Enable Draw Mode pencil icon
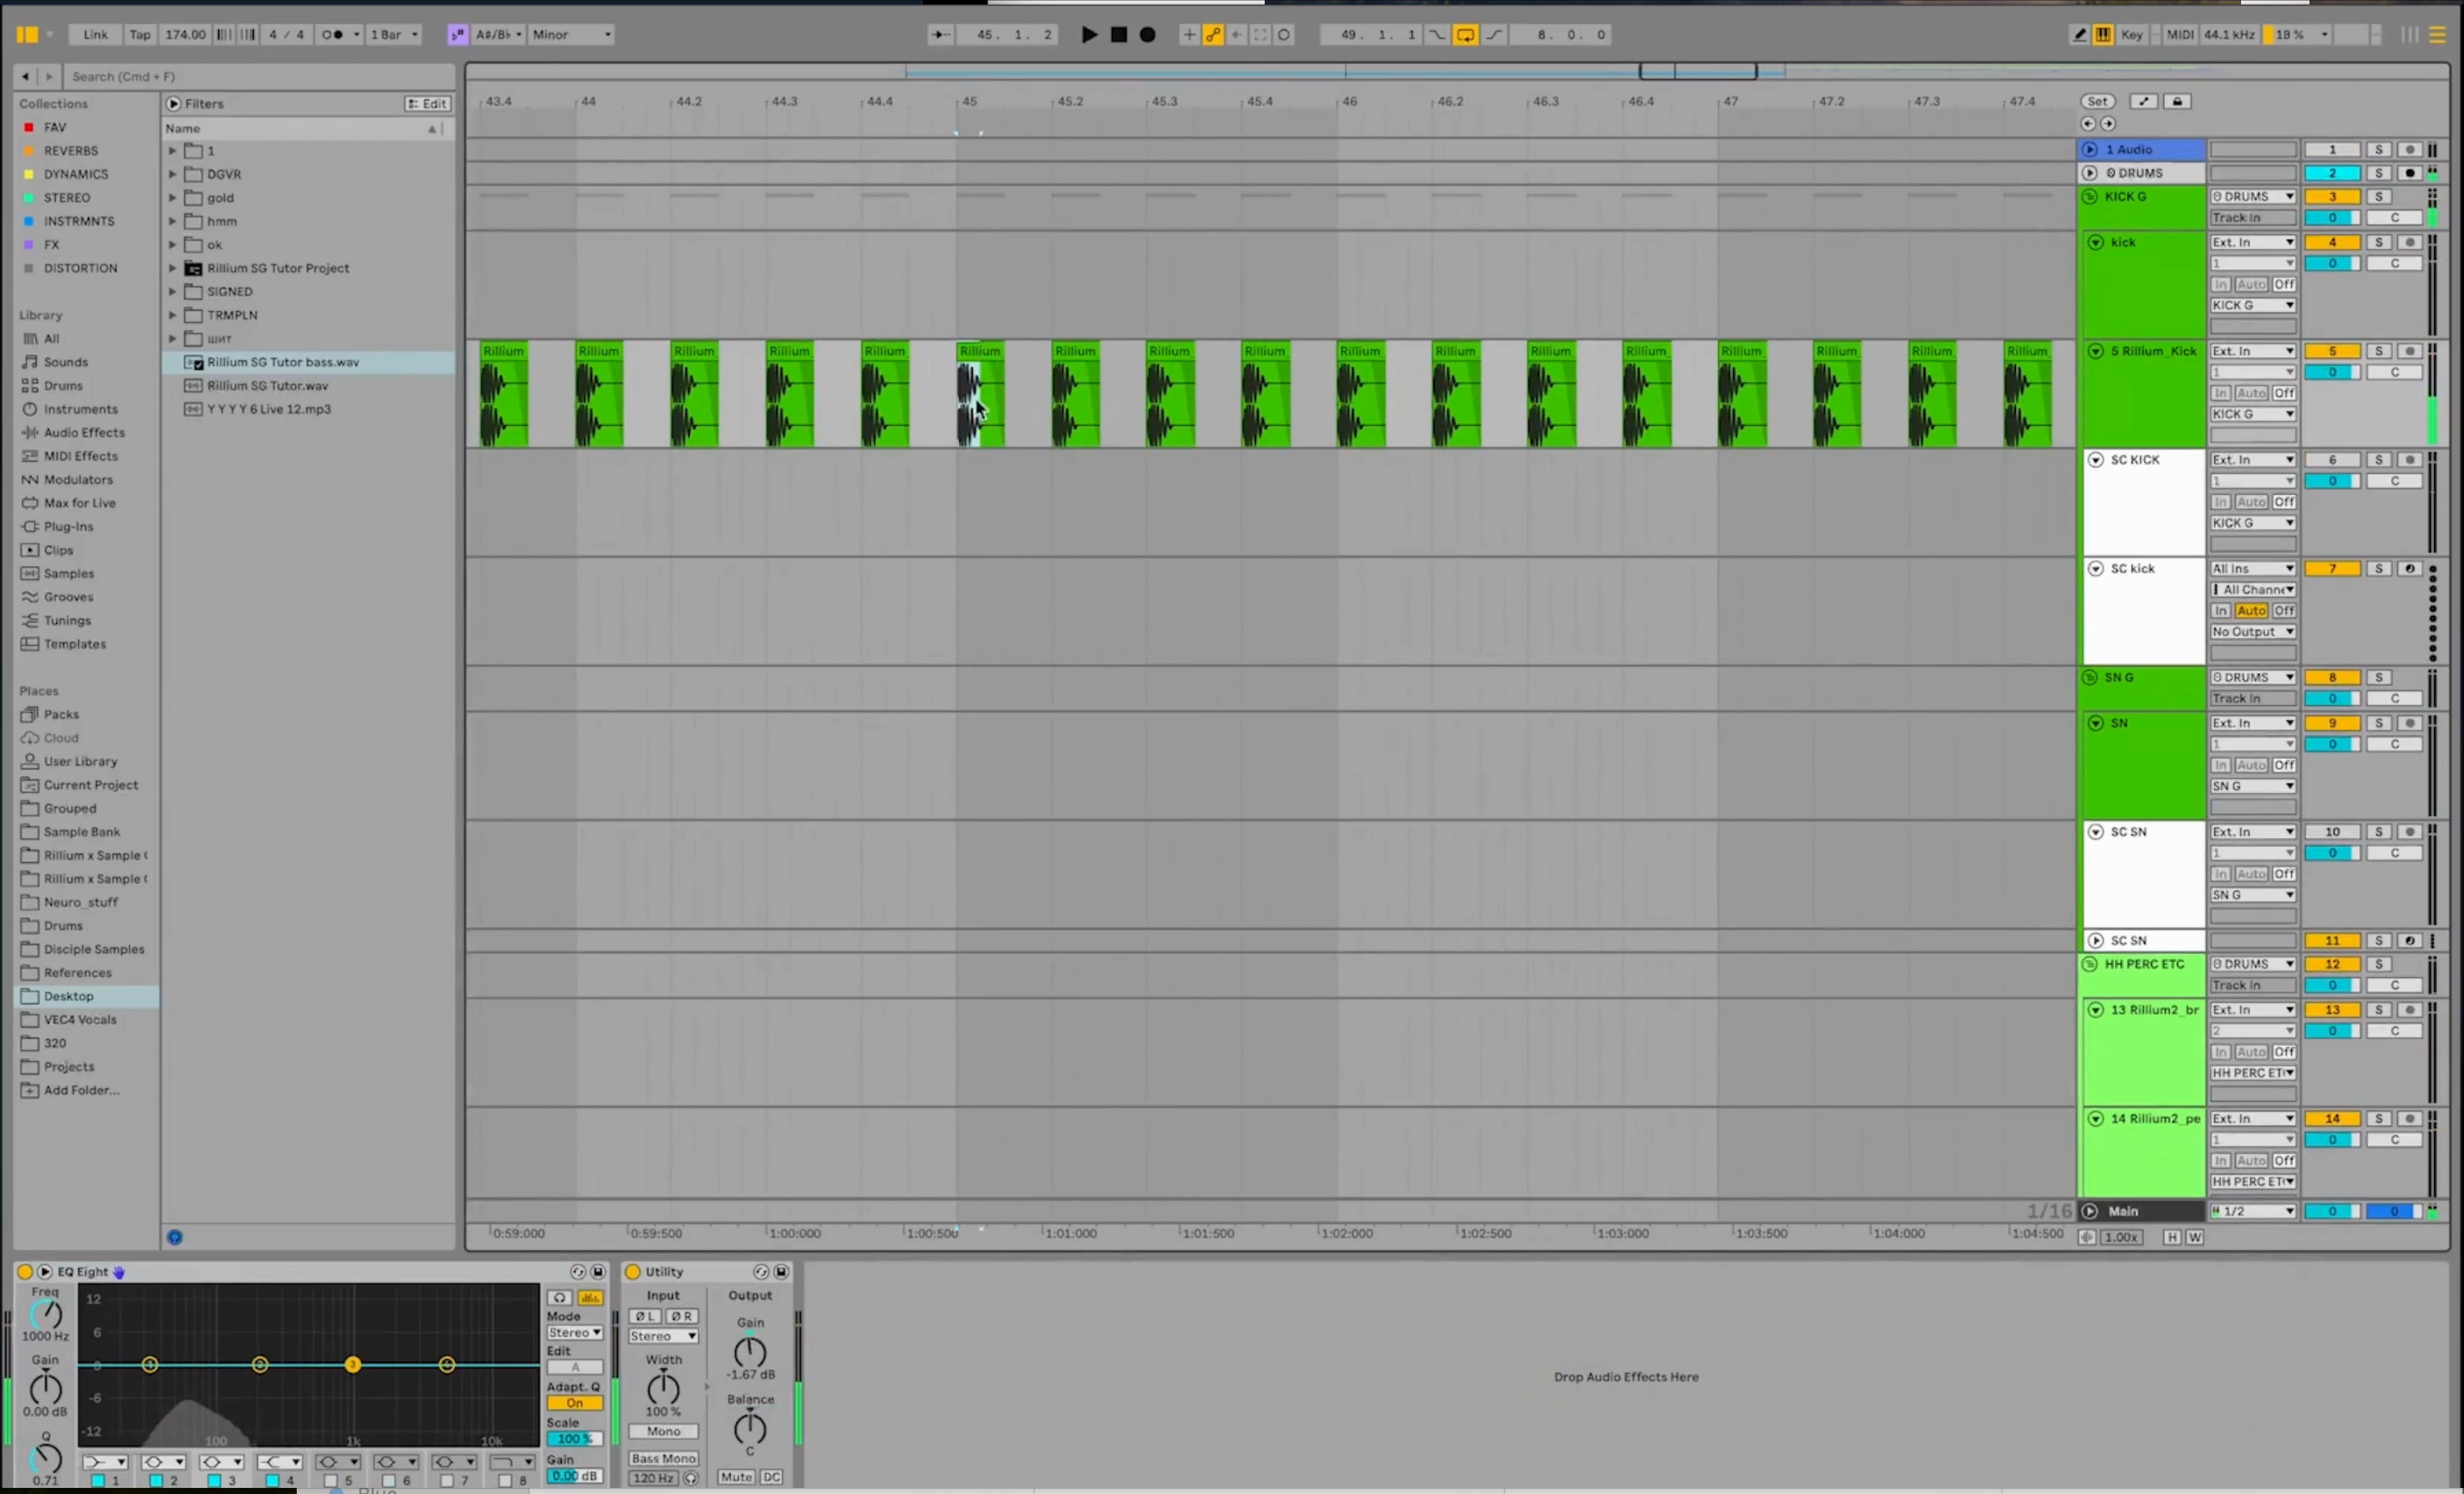This screenshot has width=2464, height=1494. [x=2079, y=35]
